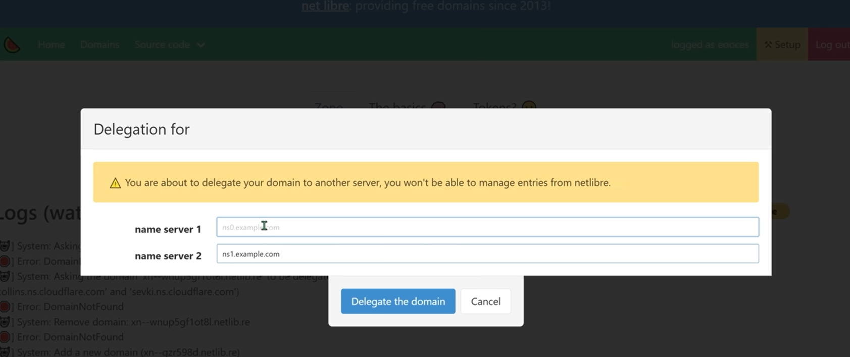Switch to the Zone tab
The image size is (850, 357).
pyautogui.click(x=328, y=106)
